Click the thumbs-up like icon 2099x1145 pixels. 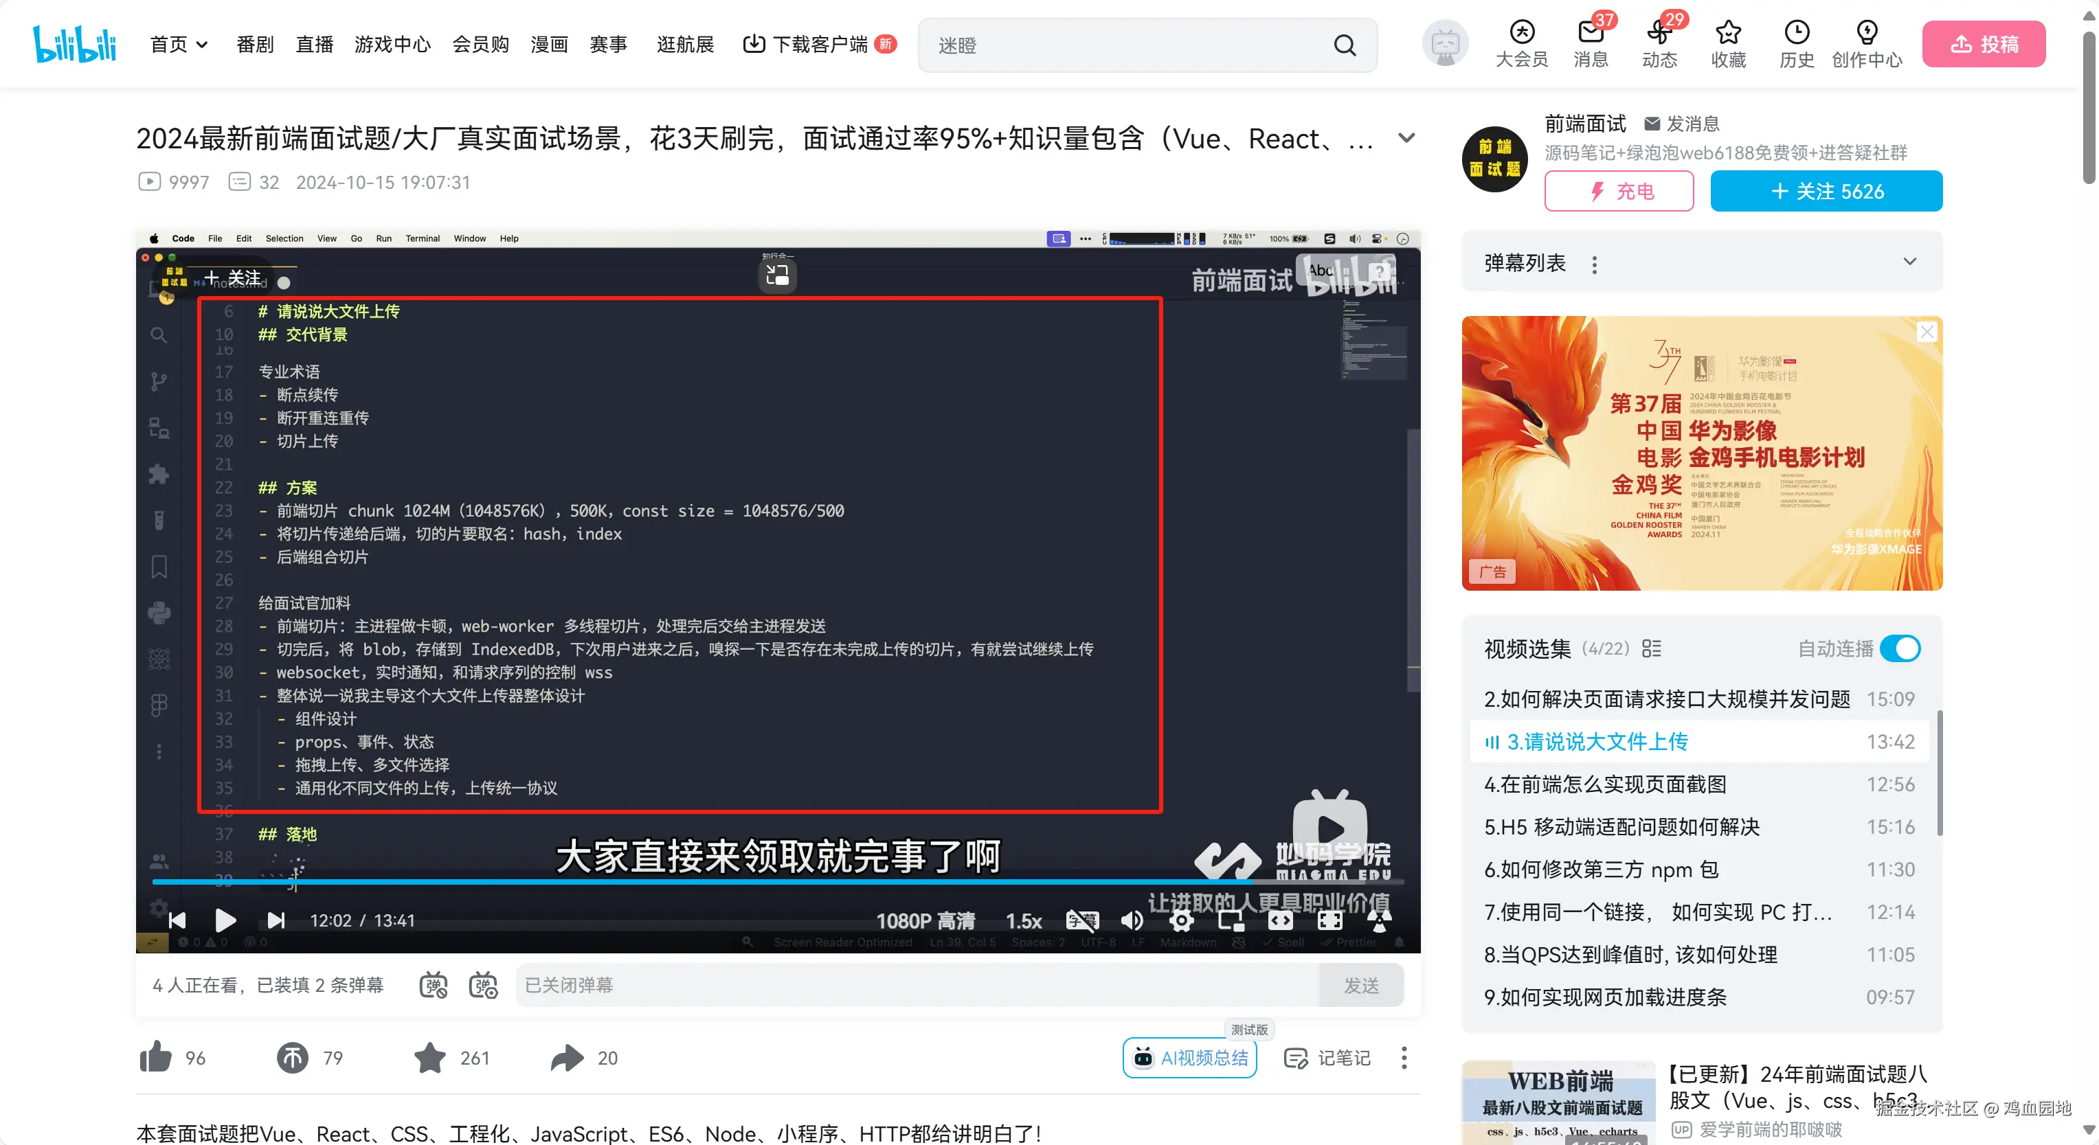pyautogui.click(x=156, y=1057)
